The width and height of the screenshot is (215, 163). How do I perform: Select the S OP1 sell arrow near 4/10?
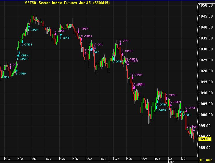click(10, 67)
